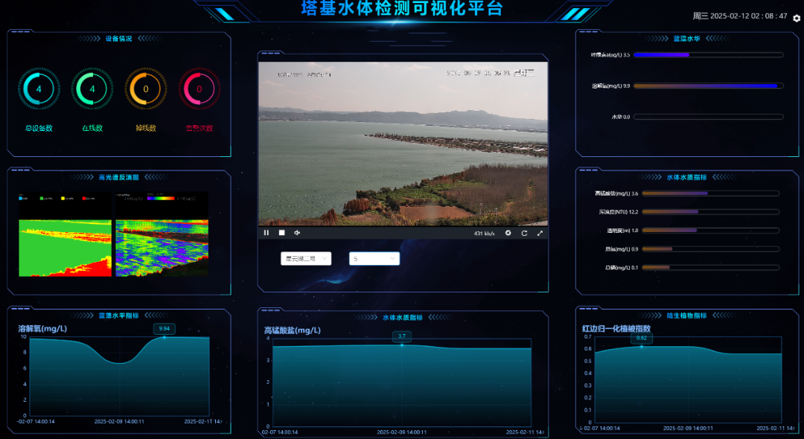Stop the video playback with the square button

[282, 233]
